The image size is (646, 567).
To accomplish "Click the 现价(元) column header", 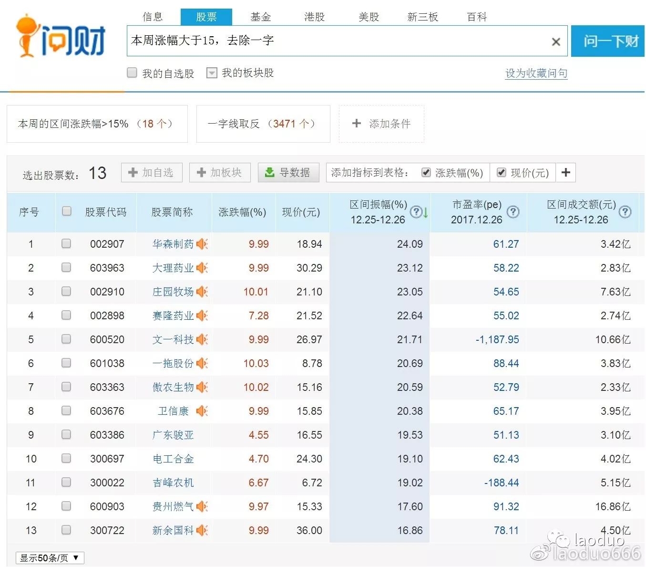I will [x=301, y=212].
